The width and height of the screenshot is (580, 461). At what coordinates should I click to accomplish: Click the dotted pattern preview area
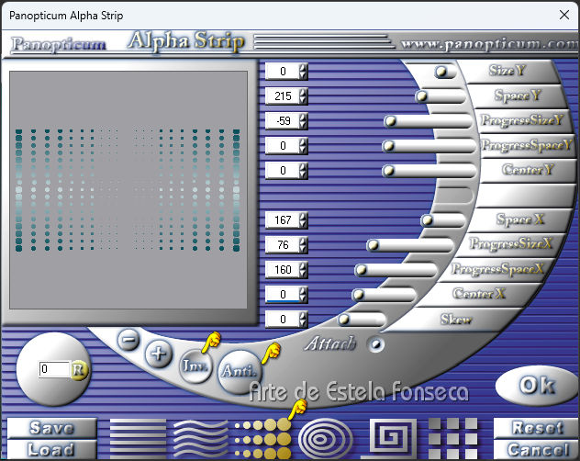[x=128, y=190]
